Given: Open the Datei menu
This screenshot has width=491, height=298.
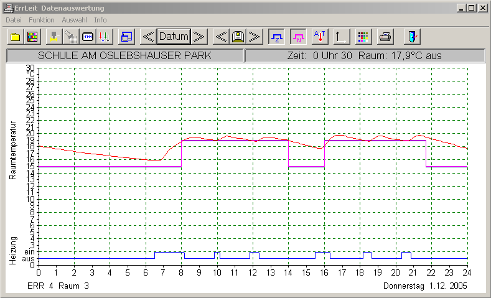Looking at the screenshot, I should pyautogui.click(x=13, y=20).
